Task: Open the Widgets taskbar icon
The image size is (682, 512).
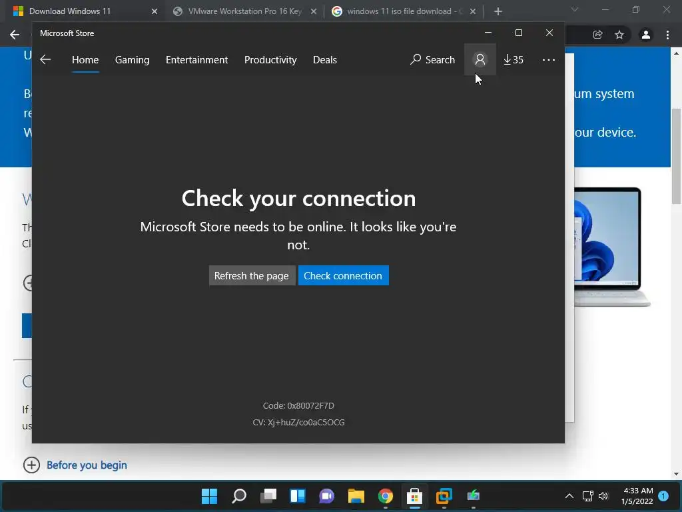Action: (x=298, y=496)
